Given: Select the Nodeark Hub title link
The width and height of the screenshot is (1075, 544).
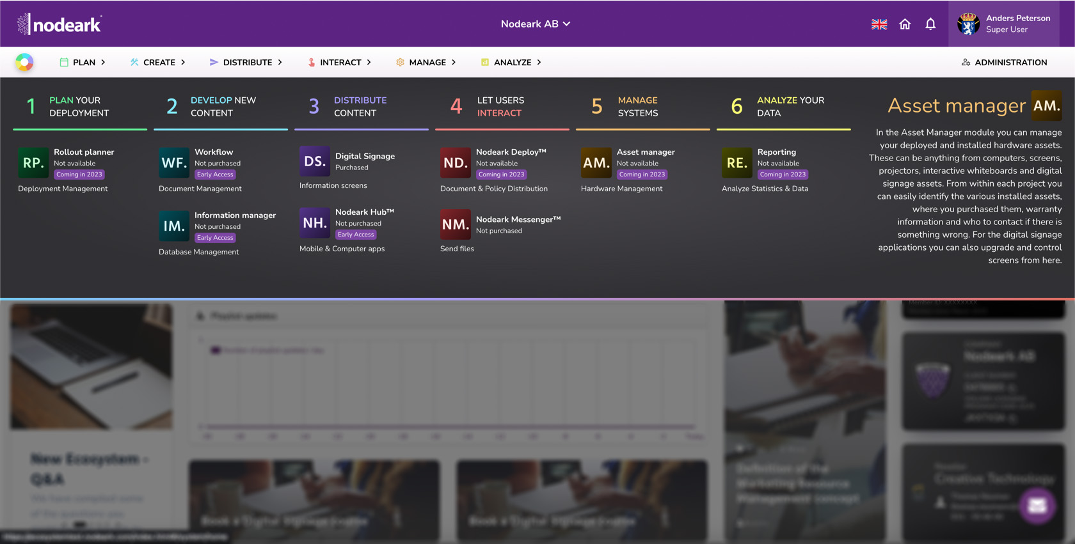Looking at the screenshot, I should point(365,212).
